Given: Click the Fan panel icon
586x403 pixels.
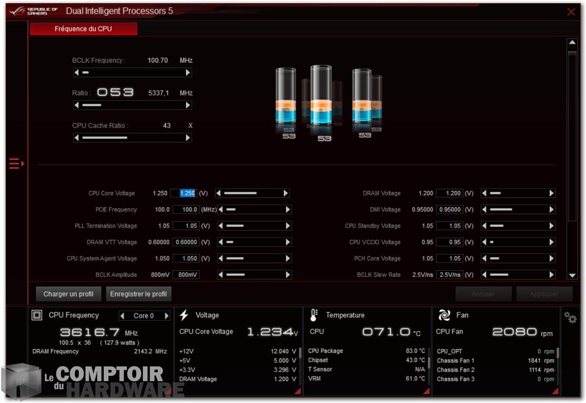Looking at the screenshot, I should tap(444, 315).
